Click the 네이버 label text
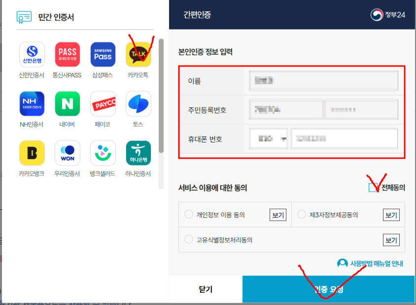This screenshot has width=416, height=305. pyautogui.click(x=67, y=124)
